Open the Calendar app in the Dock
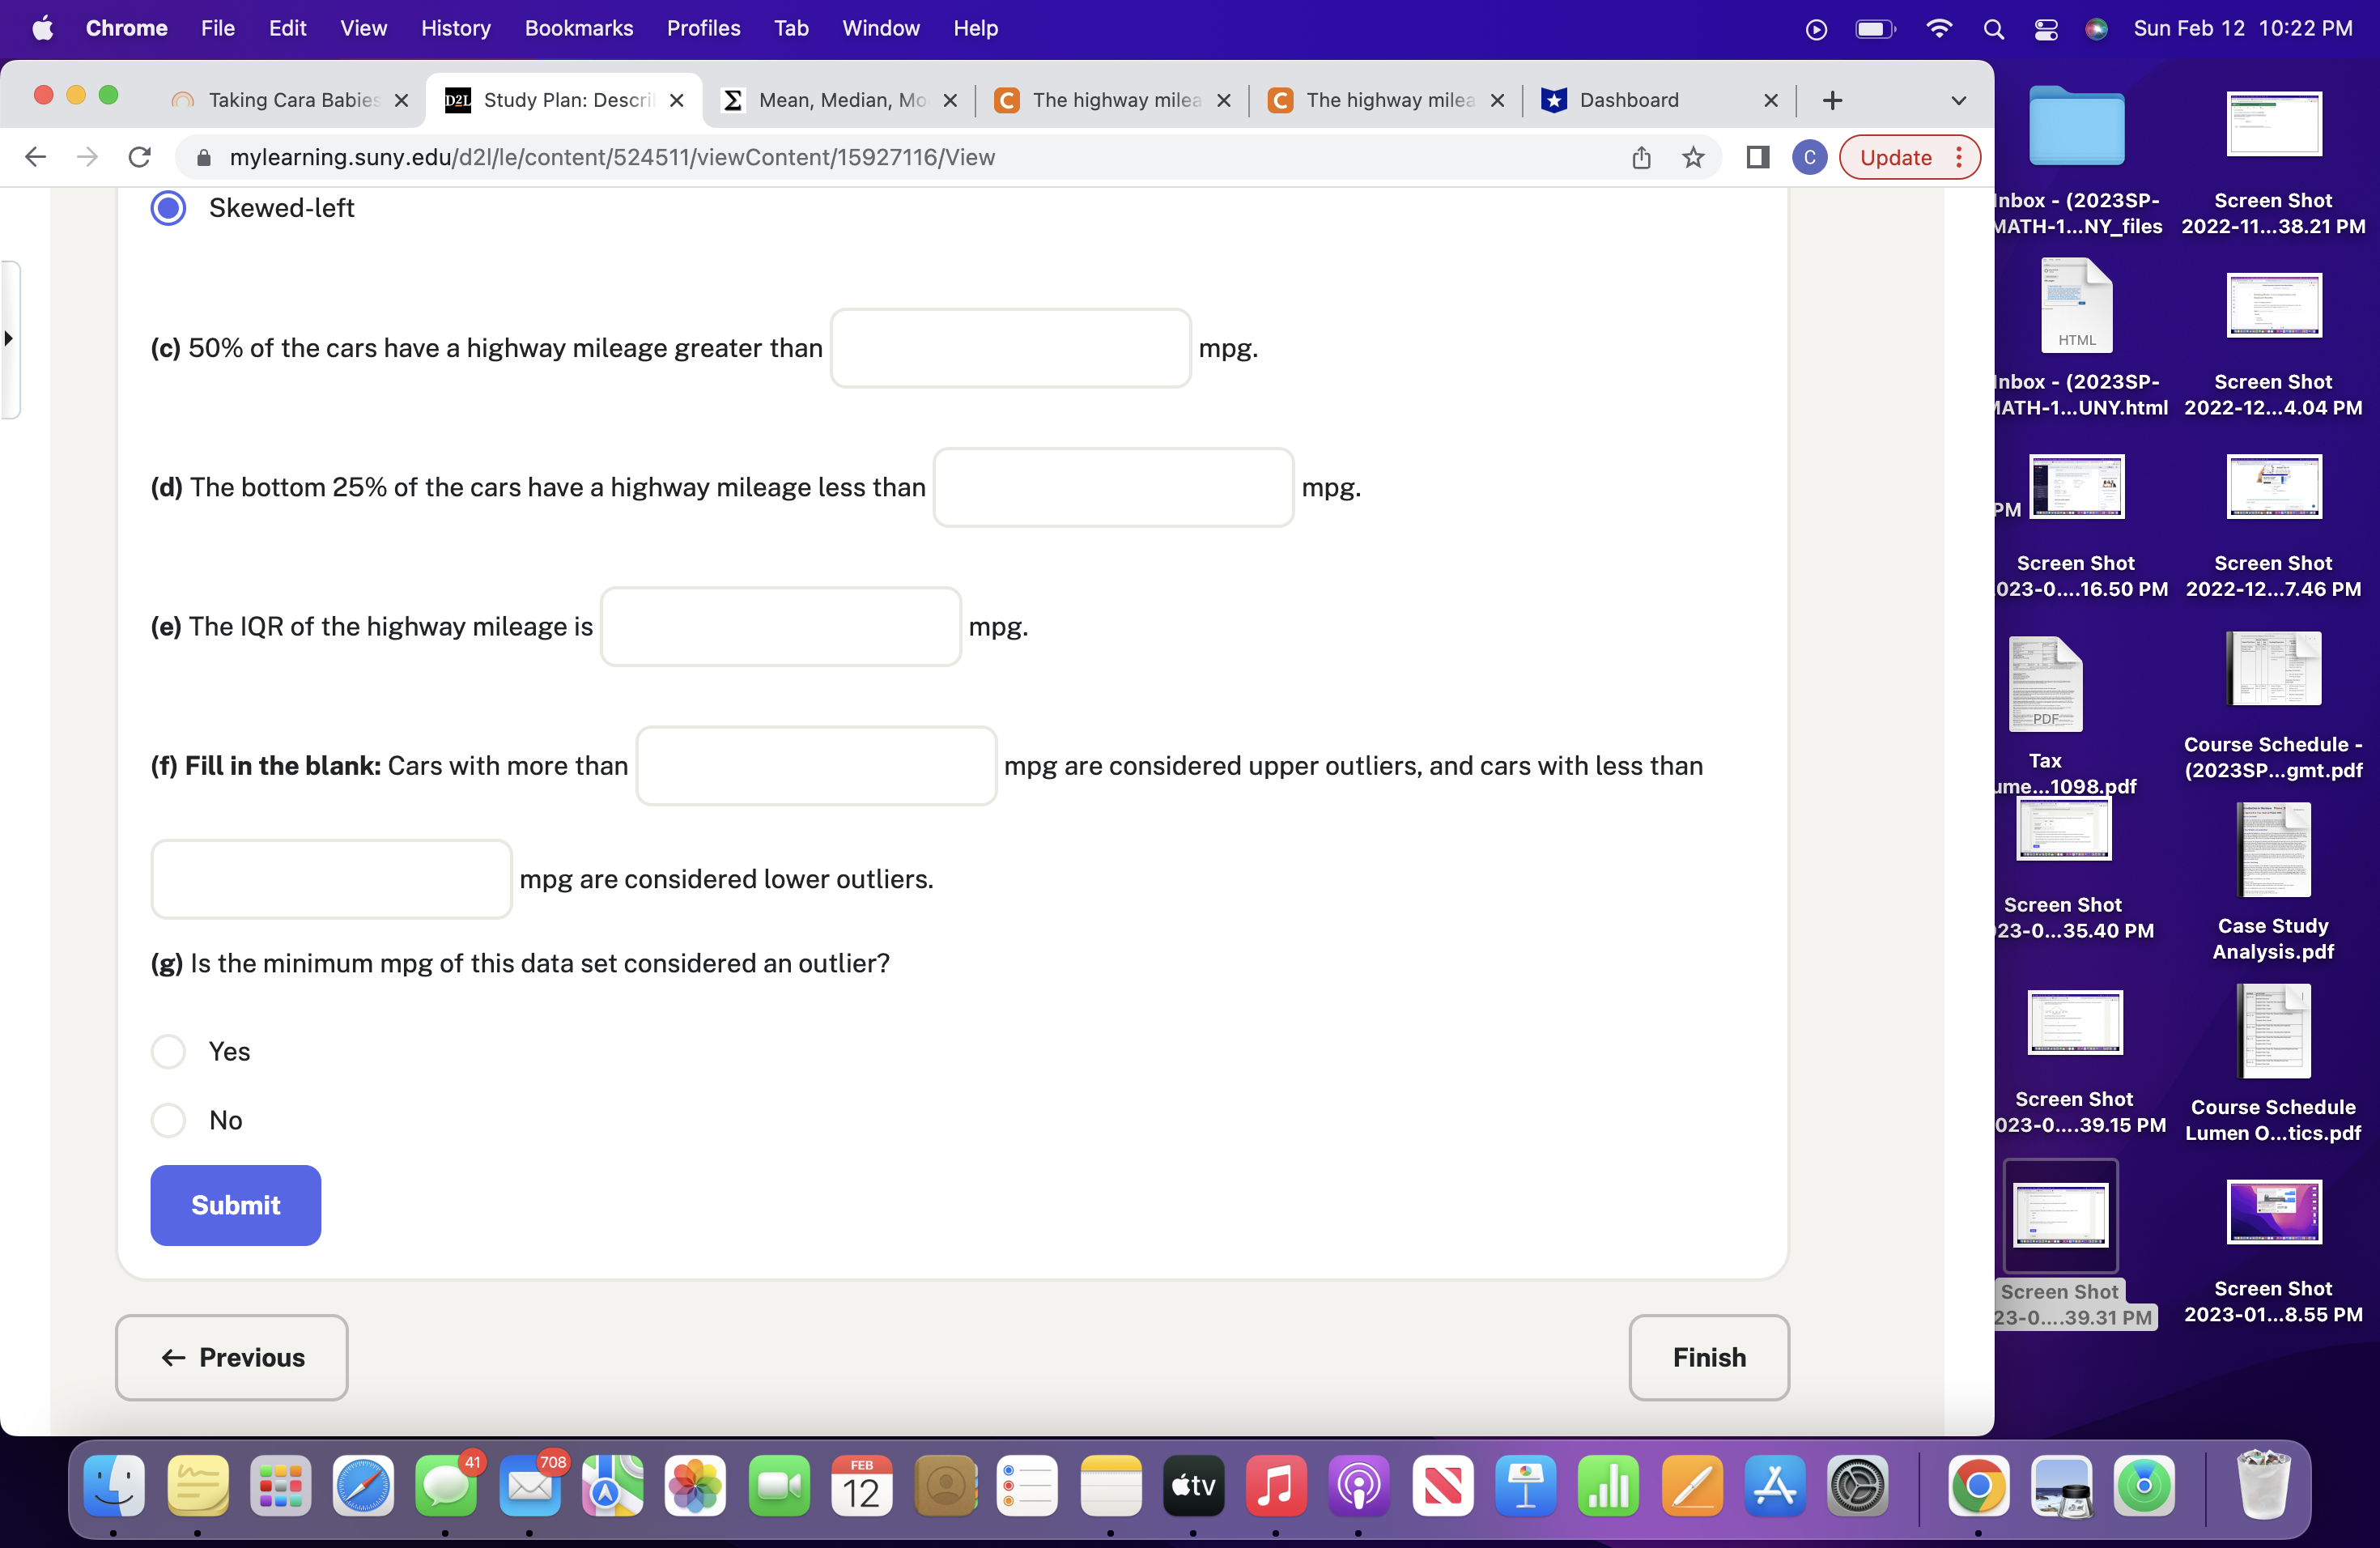Screen dimensions: 2380x1548 pyautogui.click(x=862, y=1488)
